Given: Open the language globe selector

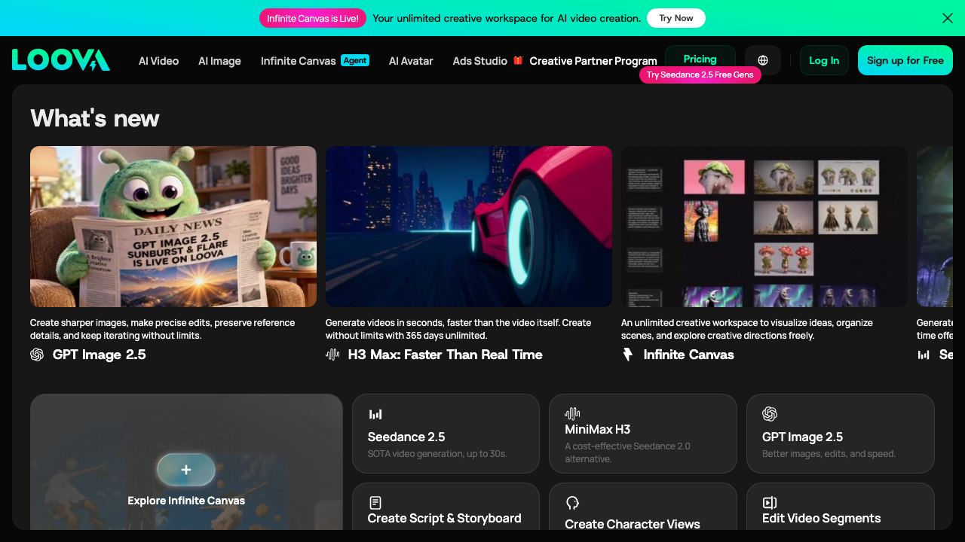Looking at the screenshot, I should coord(763,60).
